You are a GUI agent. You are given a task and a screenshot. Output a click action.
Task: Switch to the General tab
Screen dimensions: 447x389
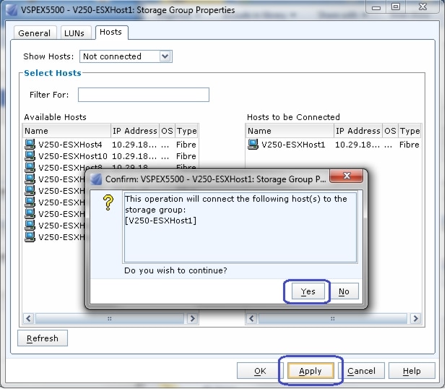coord(35,33)
